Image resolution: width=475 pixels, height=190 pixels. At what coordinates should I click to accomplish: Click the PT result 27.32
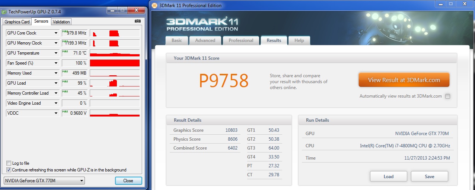(274, 166)
